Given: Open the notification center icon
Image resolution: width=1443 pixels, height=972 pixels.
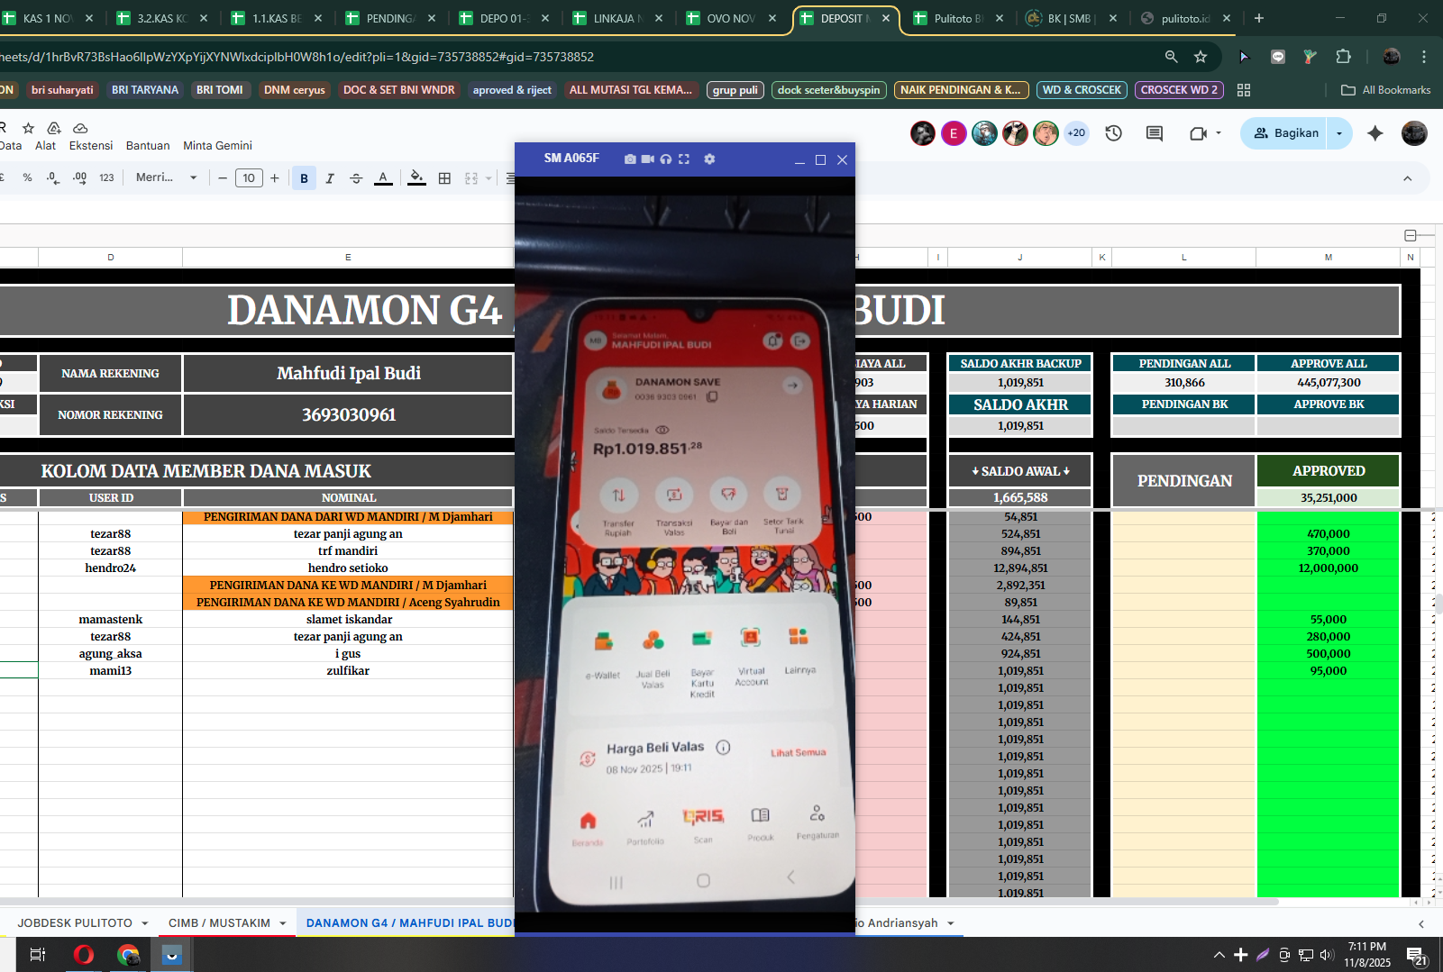Looking at the screenshot, I should [1416, 955].
